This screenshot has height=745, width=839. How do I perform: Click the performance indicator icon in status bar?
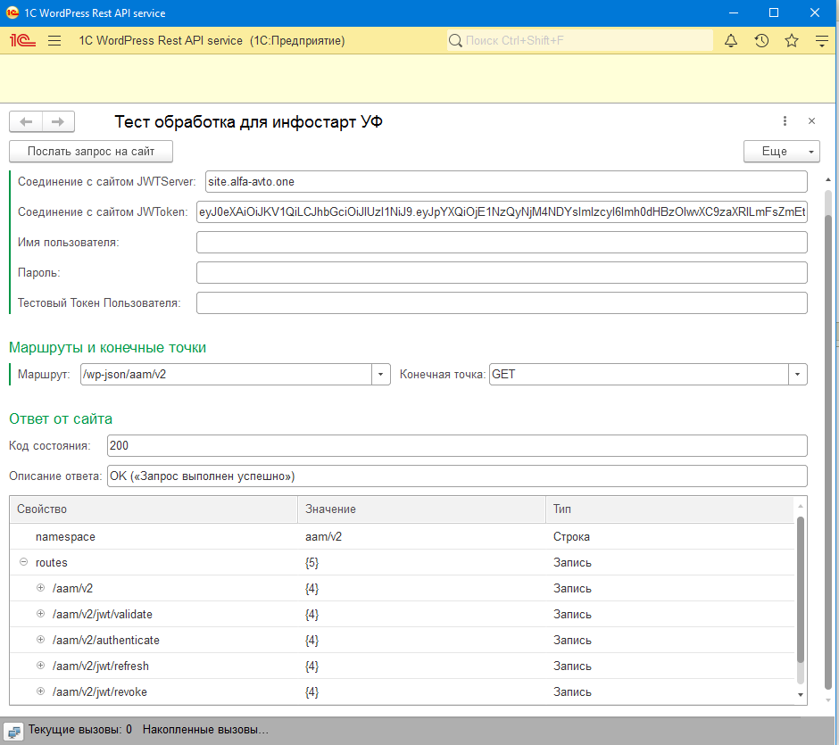tap(14, 731)
